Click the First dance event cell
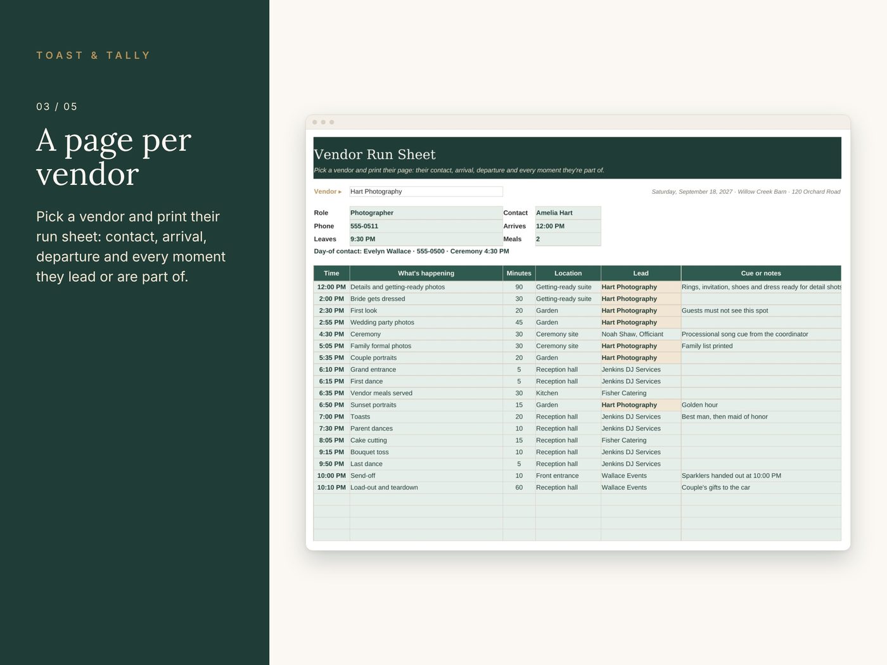Image resolution: width=887 pixels, height=665 pixels. coord(426,381)
